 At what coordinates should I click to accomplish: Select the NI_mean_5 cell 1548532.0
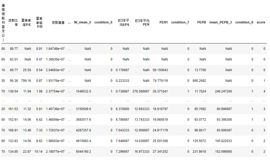(x=83, y=91)
